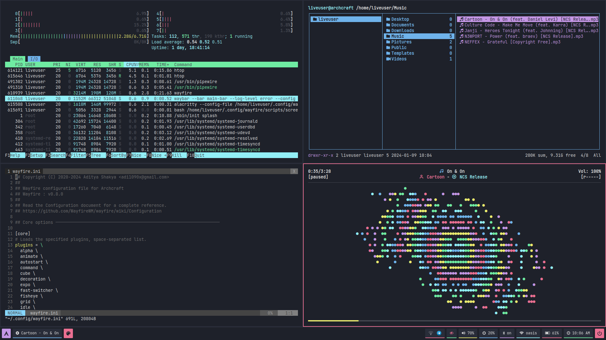The image size is (606, 340).
Task: Toggle Bluetooth on indicator
Action: pyautogui.click(x=507, y=333)
